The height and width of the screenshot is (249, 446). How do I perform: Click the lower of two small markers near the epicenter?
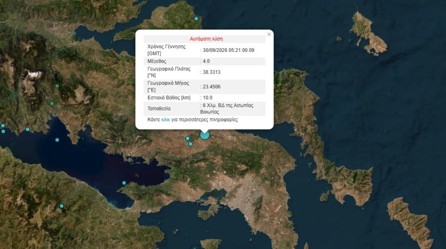[x=191, y=144]
